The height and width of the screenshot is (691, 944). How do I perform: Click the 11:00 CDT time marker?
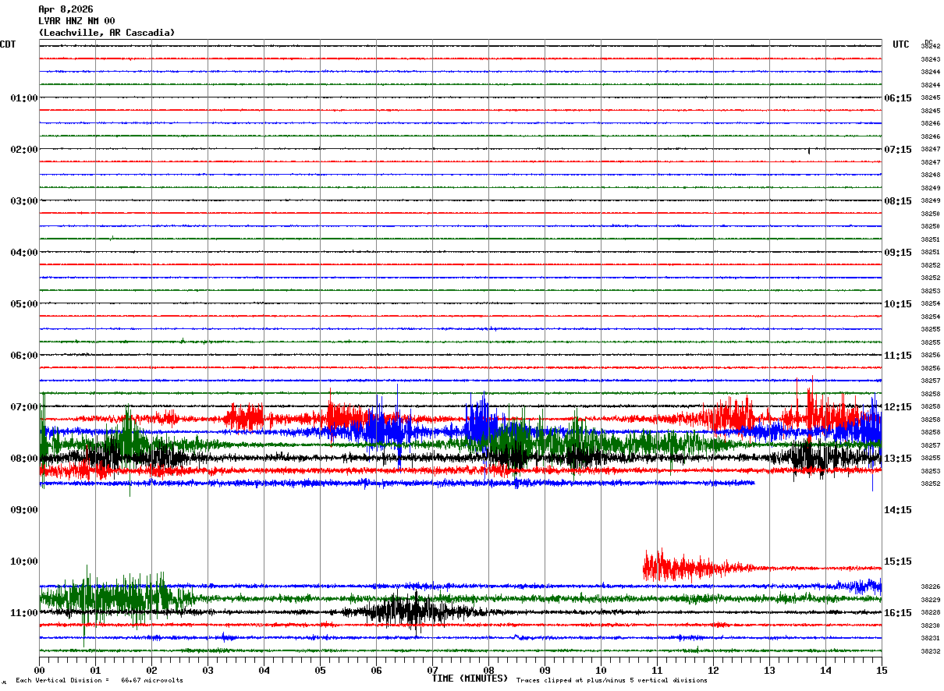(23, 613)
